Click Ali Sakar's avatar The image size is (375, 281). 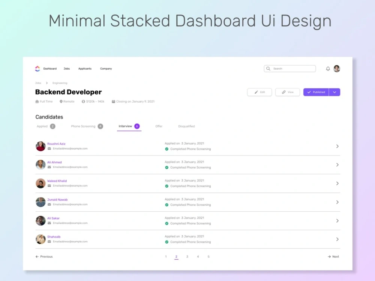click(40, 221)
